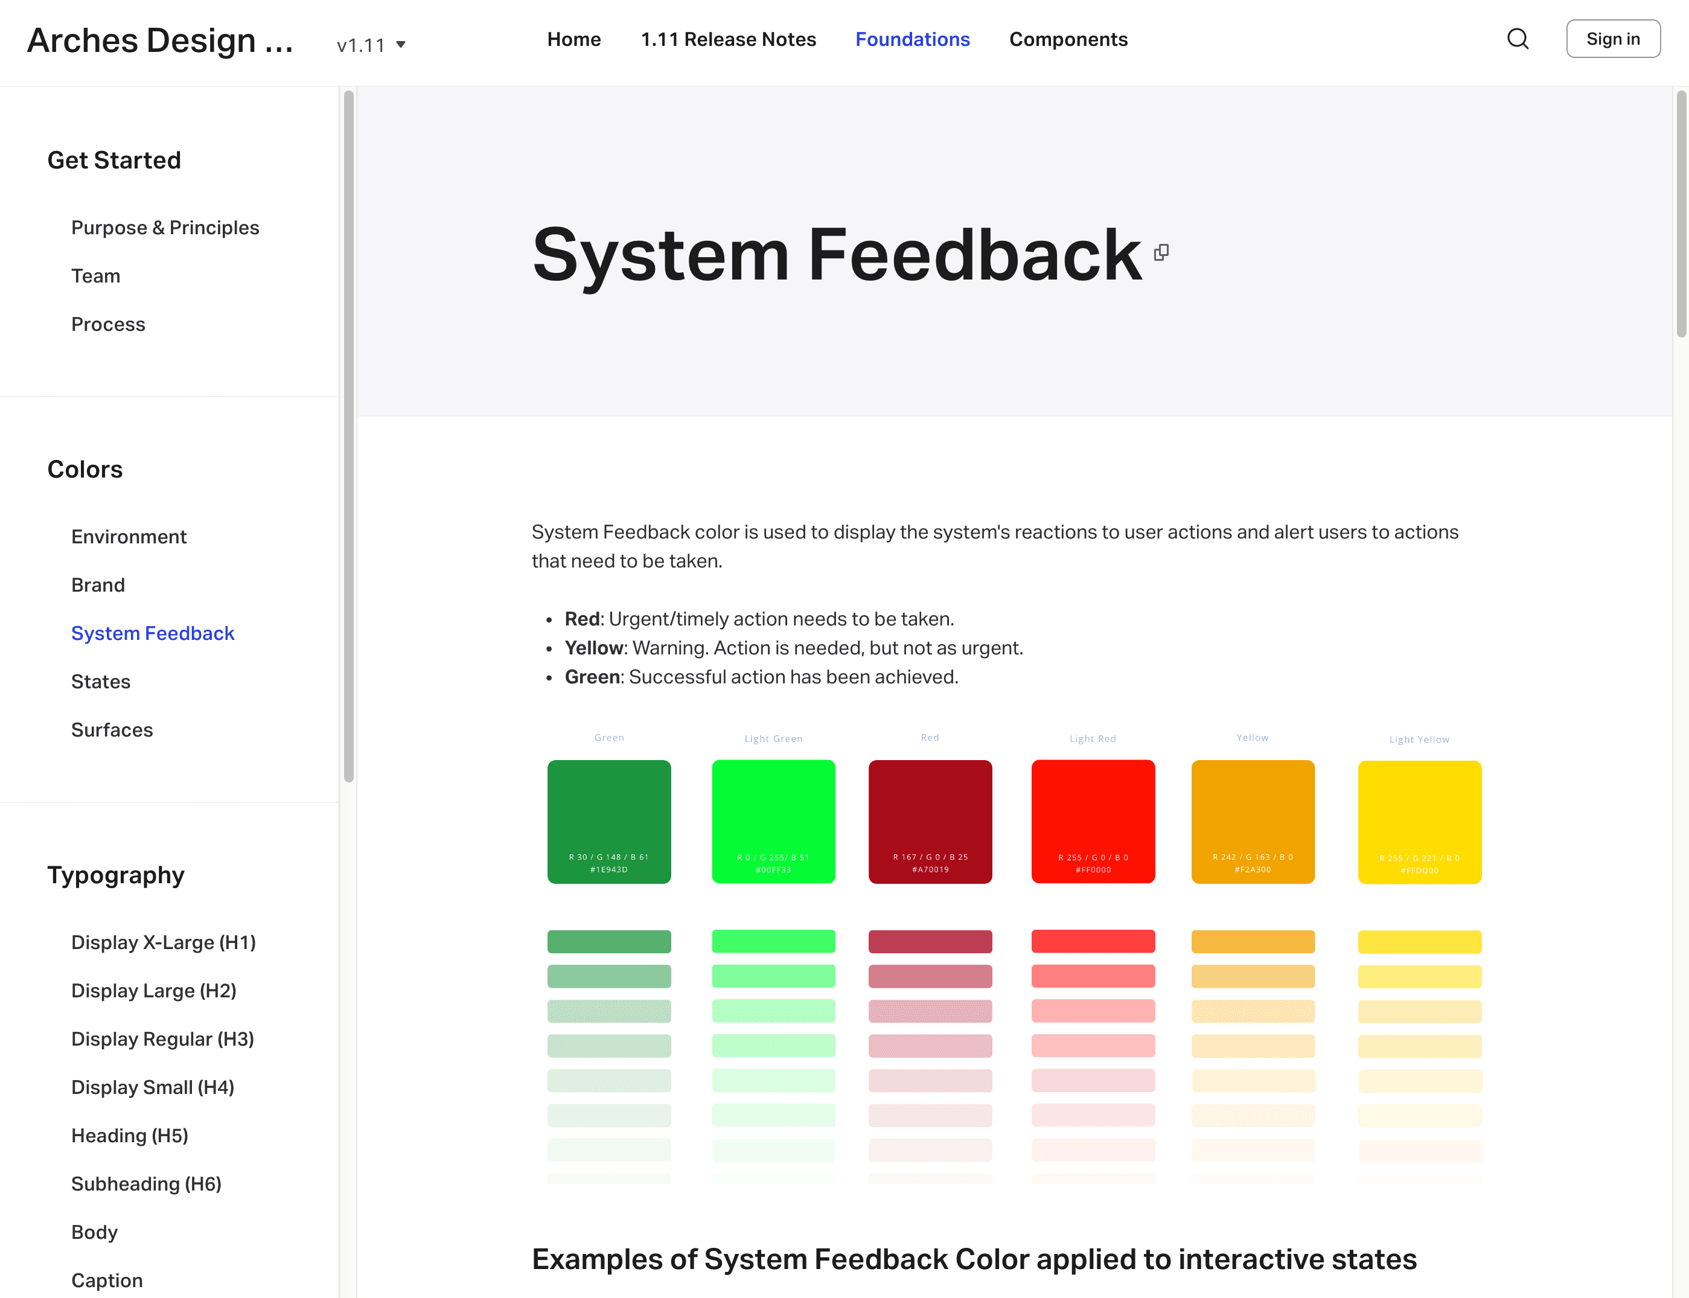Open Purpose & Principles sidebar link

(x=165, y=227)
